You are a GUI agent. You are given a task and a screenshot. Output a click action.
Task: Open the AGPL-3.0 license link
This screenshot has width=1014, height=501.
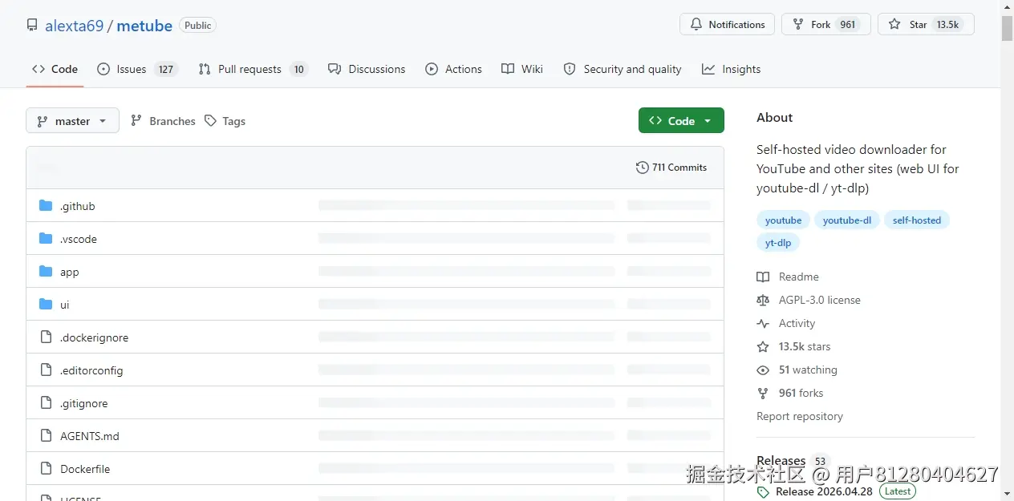(820, 300)
